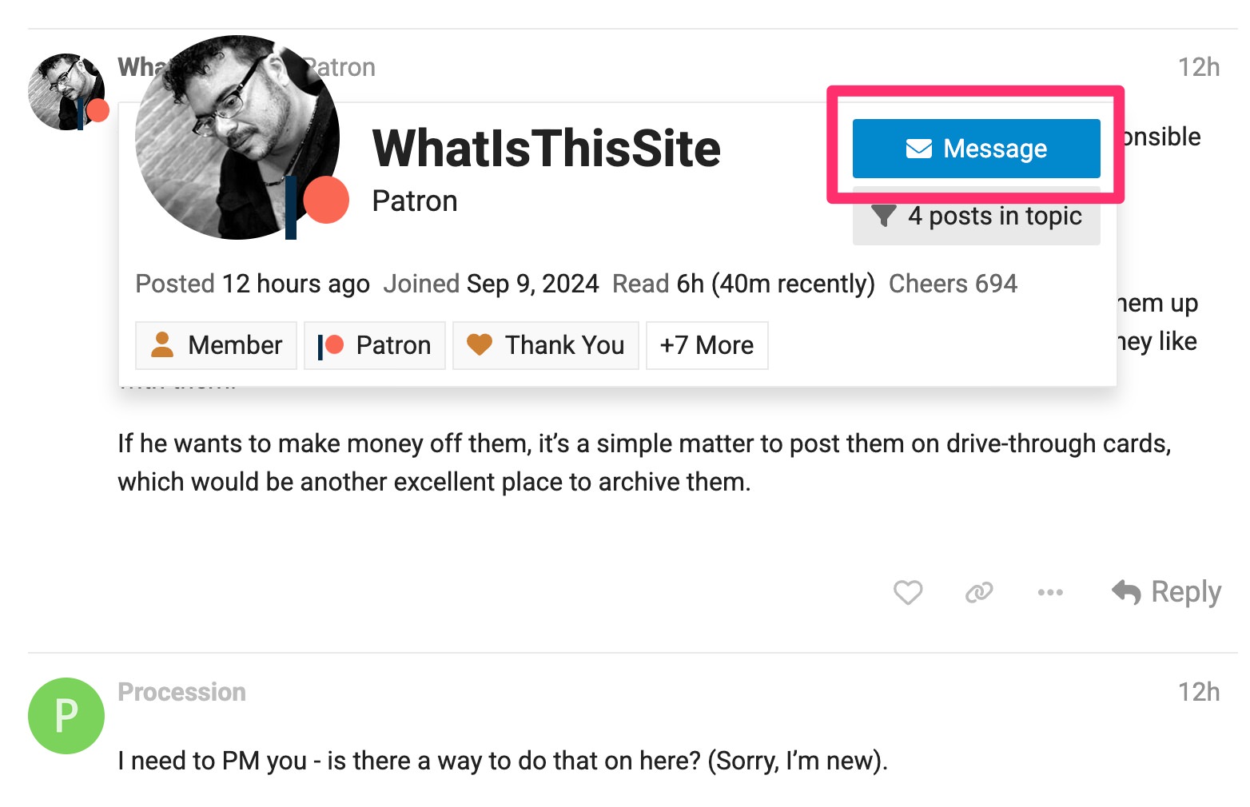The width and height of the screenshot is (1250, 807).
Task: Send a Message to WhatIsThisSite
Action: click(x=976, y=149)
